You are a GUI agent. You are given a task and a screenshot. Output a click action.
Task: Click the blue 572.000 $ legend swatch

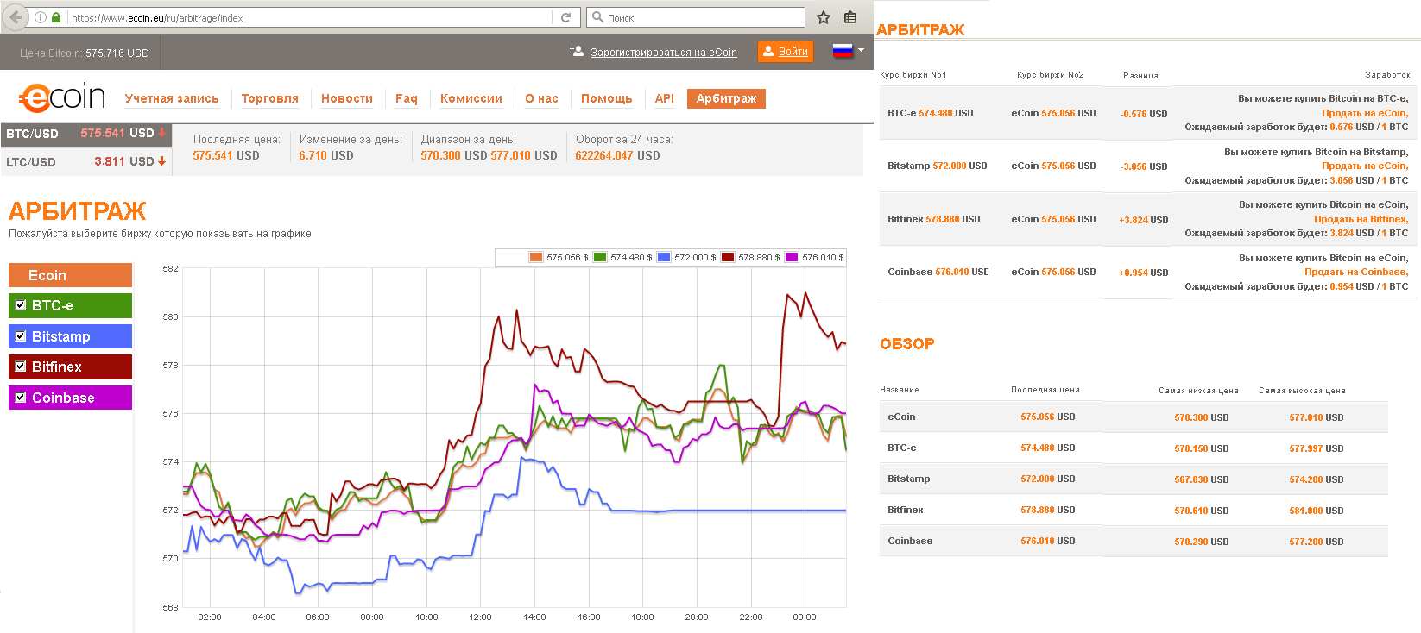click(x=664, y=257)
